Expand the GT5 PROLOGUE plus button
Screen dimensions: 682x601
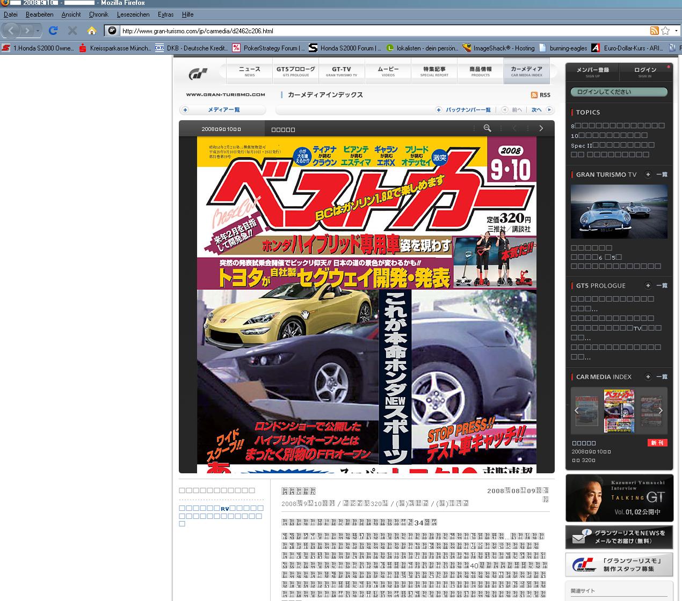coord(648,285)
